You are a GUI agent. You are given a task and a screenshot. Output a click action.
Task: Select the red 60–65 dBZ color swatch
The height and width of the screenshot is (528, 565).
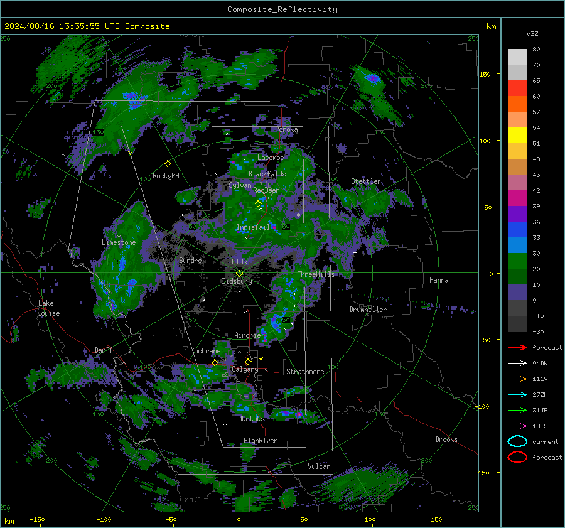tap(517, 89)
